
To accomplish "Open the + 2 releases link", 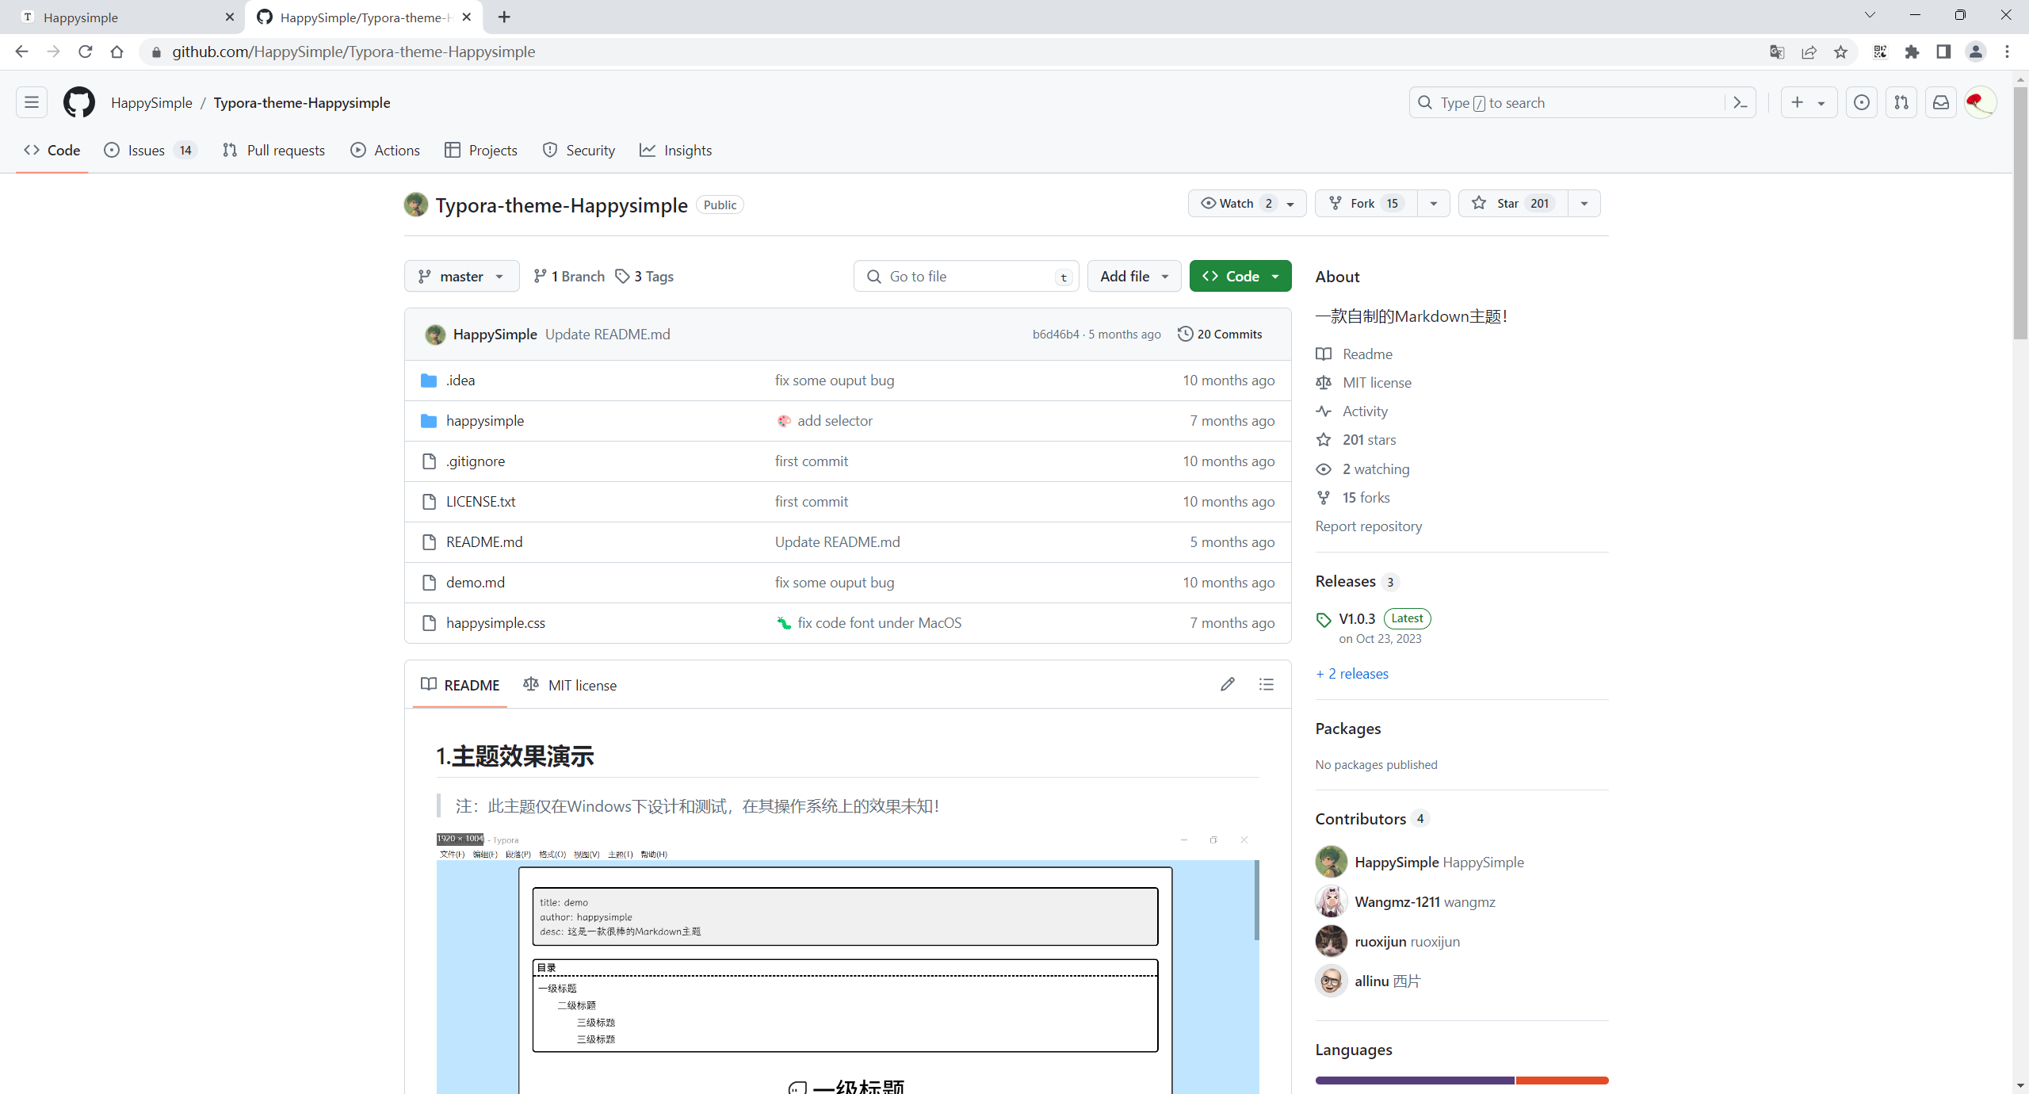I will coord(1352,674).
